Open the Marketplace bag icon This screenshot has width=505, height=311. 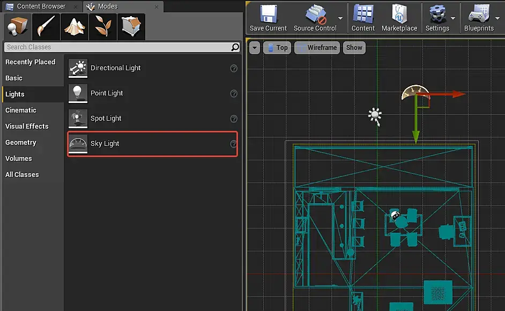pyautogui.click(x=399, y=14)
